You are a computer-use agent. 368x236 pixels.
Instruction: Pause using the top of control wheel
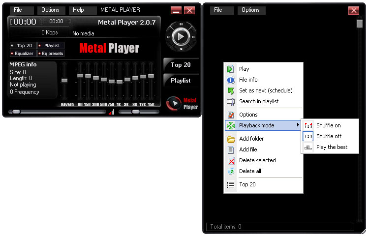pyautogui.click(x=181, y=24)
